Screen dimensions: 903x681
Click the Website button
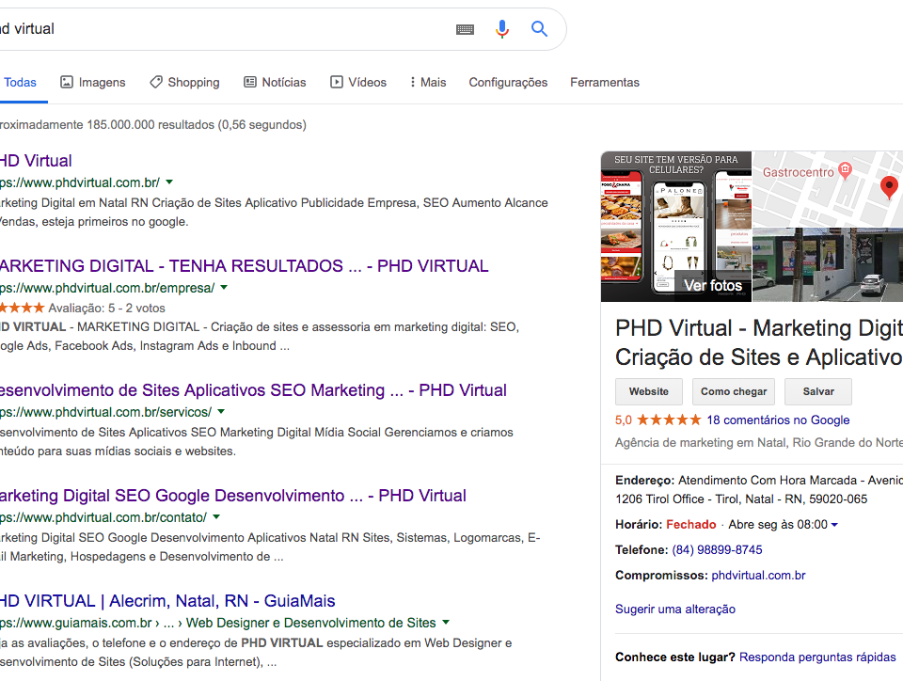click(649, 391)
